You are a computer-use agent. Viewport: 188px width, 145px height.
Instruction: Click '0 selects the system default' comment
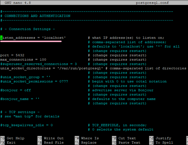123,130
